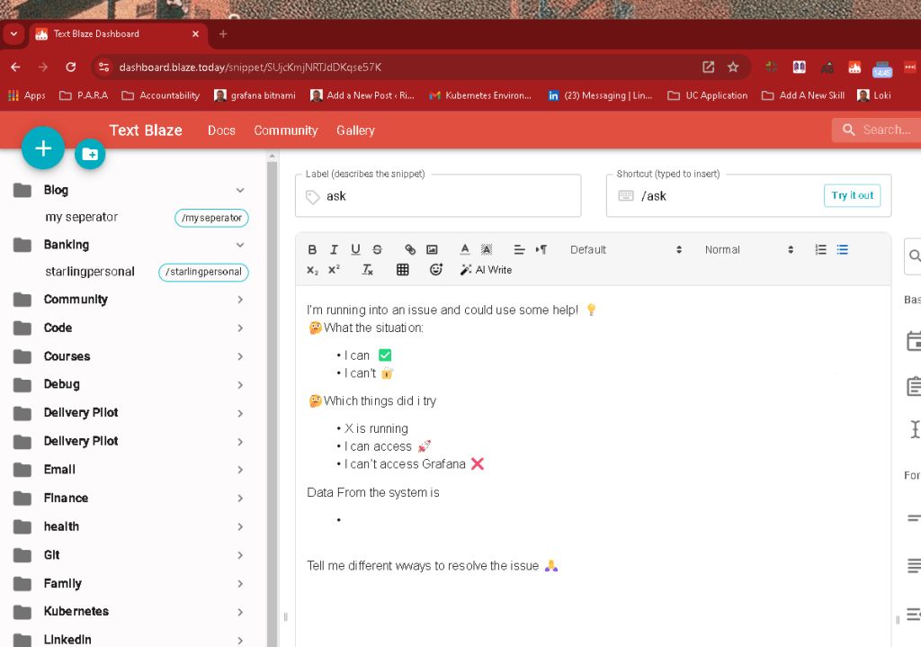Toggle bold formatting in editor toolbar

tap(312, 250)
